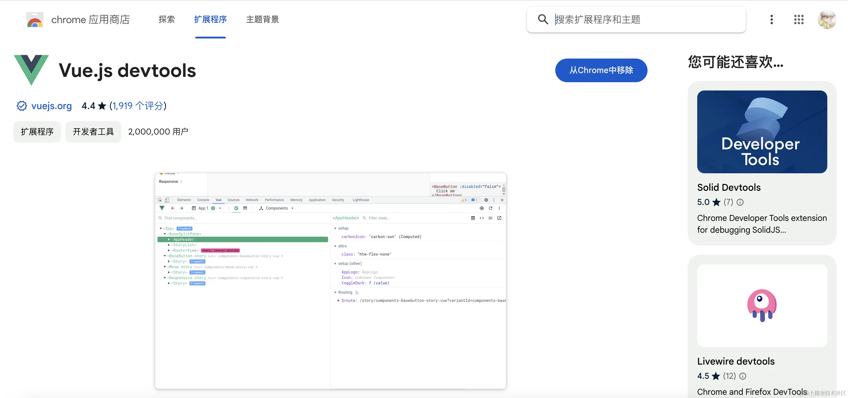
Task: Refresh the Vue components view
Action: click(491, 208)
